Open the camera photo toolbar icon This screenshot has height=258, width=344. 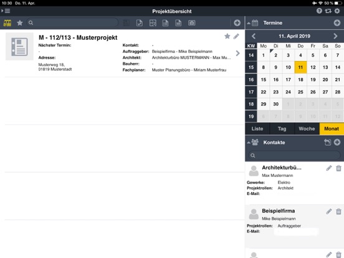click(x=191, y=23)
